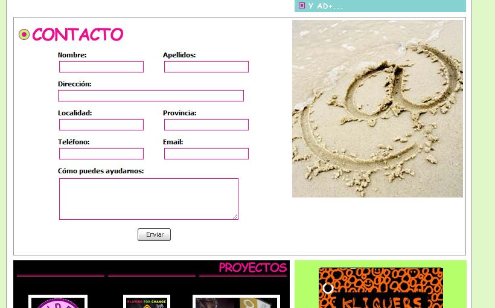Click into the Email field

(206, 153)
